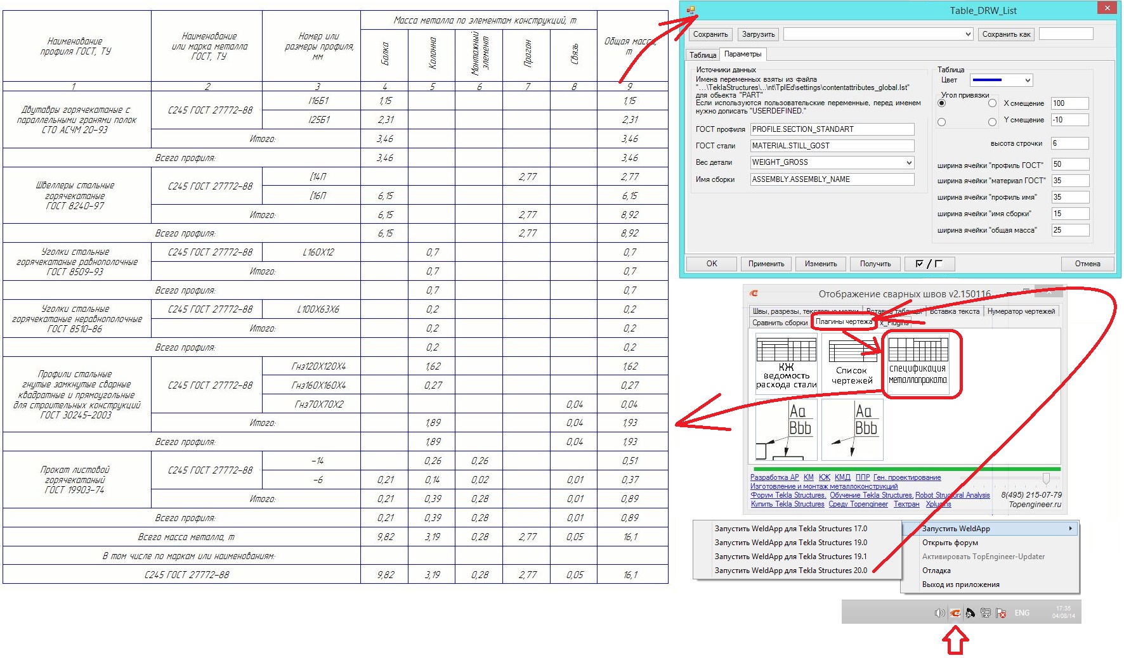Click the orange logo in the weld seams window title

[x=754, y=294]
